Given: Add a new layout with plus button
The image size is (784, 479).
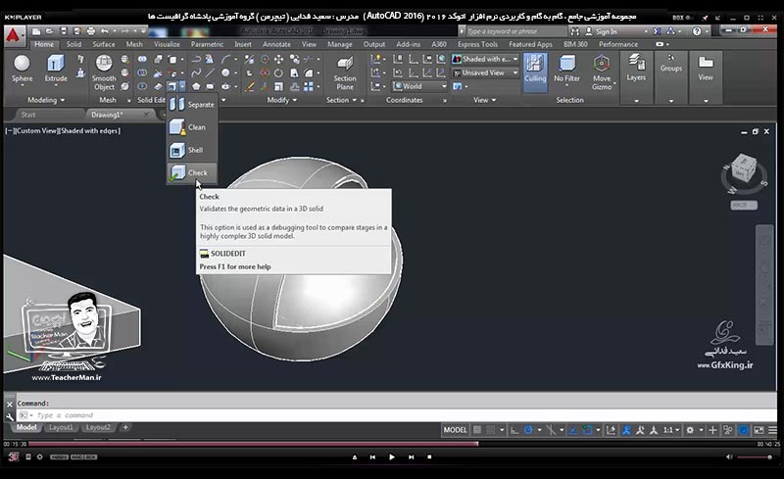Looking at the screenshot, I should (125, 427).
